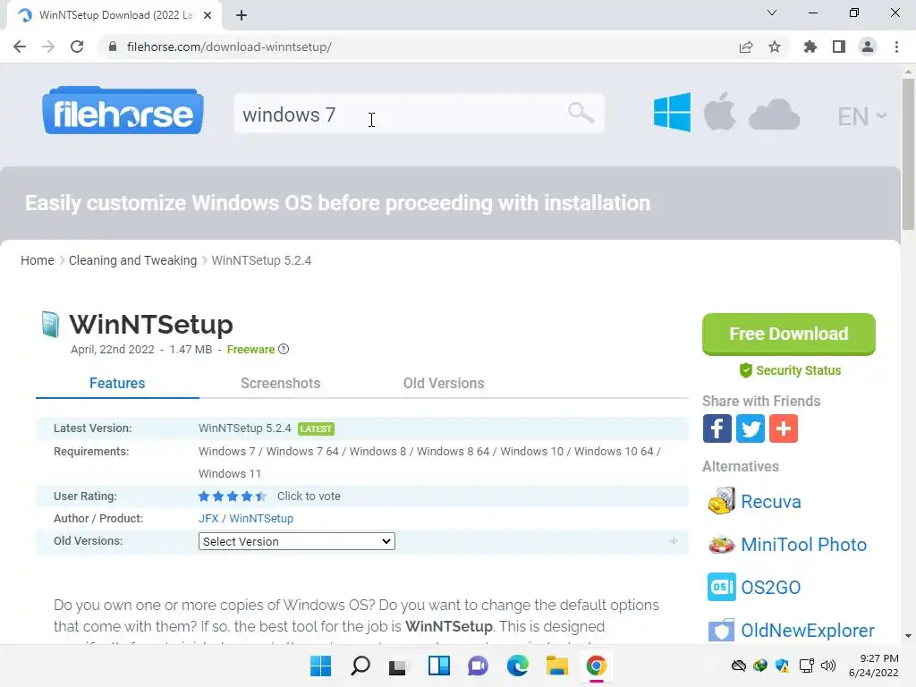Image resolution: width=916 pixels, height=687 pixels.
Task: Toggle the browser side panel
Action: click(x=839, y=47)
